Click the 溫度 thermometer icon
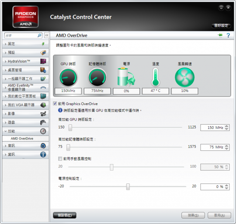Screen dimensions: 236x224 pos(156,77)
